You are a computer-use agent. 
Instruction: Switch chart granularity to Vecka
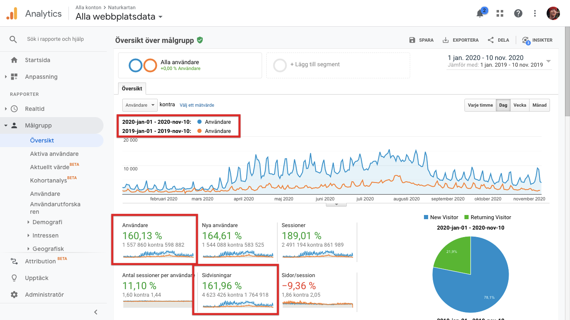pos(520,105)
